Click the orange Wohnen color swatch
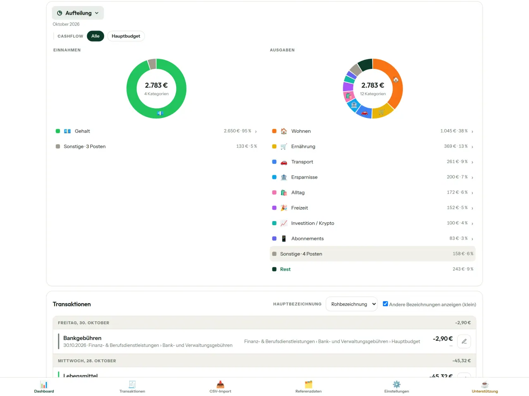Image resolution: width=529 pixels, height=396 pixels. pos(274,131)
